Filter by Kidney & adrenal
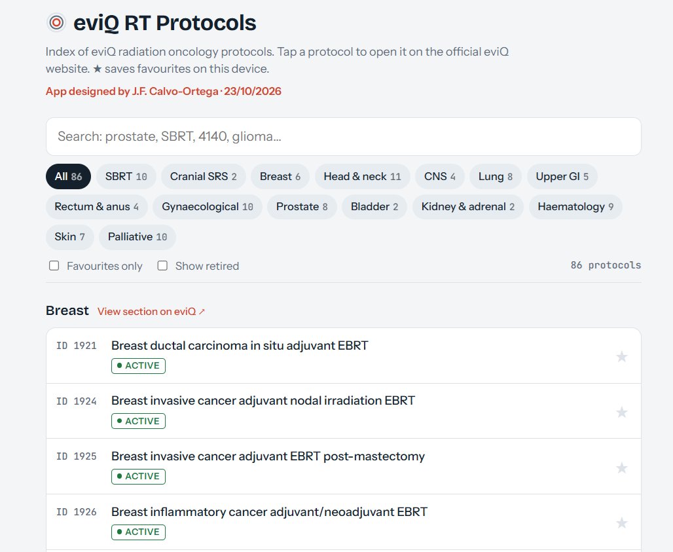Viewport: 673px width, 552px height. [468, 206]
